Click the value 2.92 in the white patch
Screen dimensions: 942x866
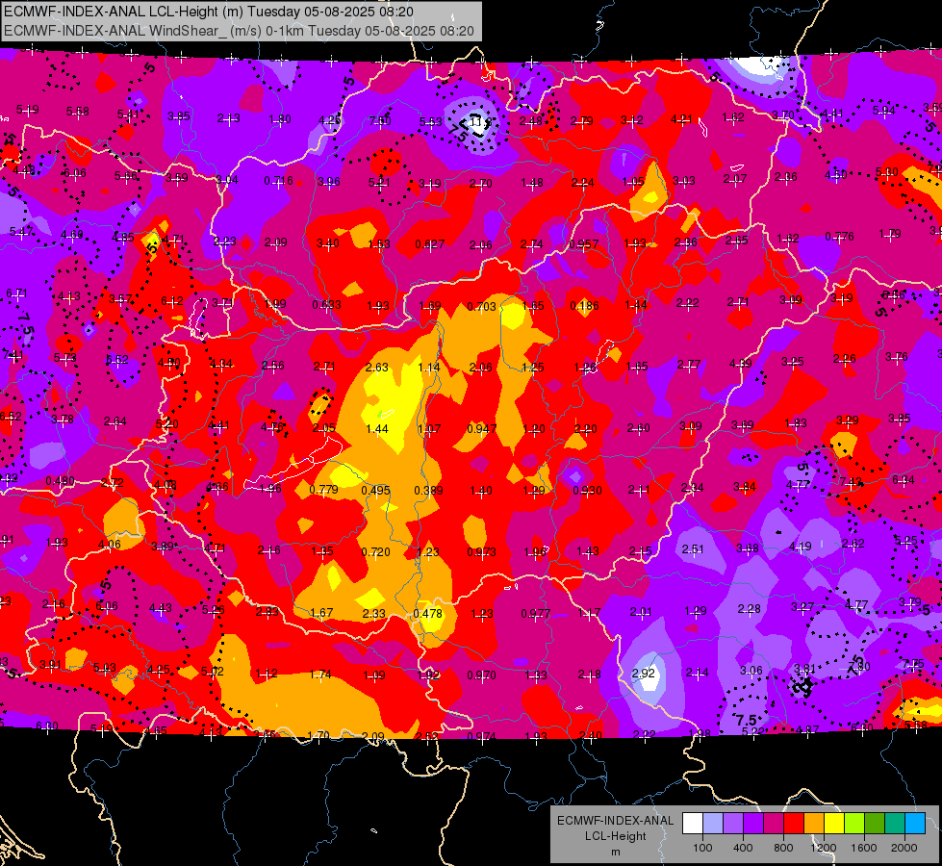[644, 673]
